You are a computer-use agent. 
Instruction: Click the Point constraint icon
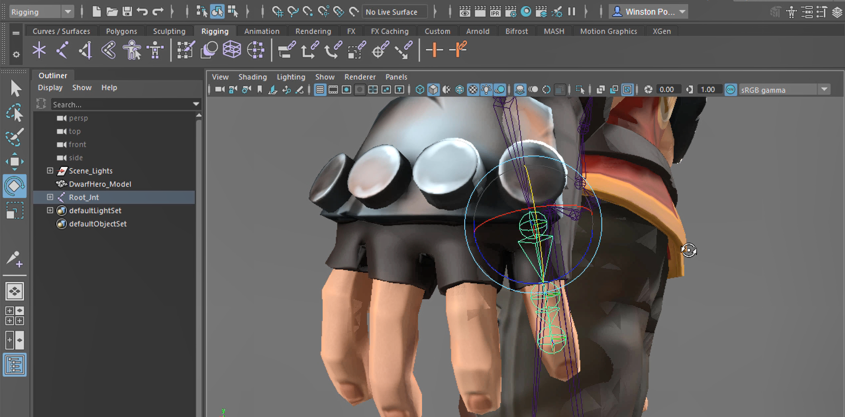pyautogui.click(x=310, y=50)
